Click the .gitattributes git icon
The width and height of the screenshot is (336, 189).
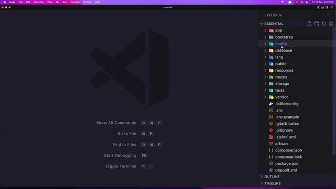(x=271, y=123)
